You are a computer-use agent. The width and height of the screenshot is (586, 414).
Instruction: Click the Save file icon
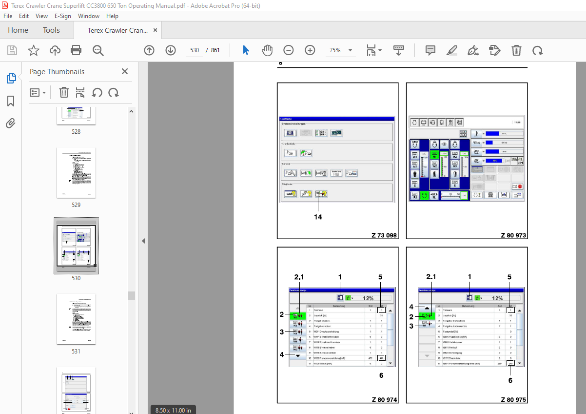pos(12,50)
